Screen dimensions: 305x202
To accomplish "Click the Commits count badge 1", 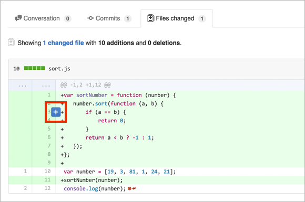I will pyautogui.click(x=128, y=19).
